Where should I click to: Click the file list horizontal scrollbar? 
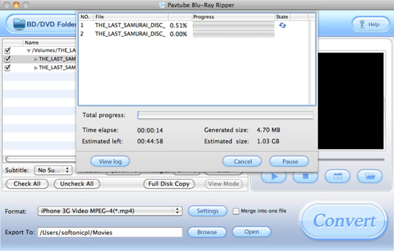[41, 159]
